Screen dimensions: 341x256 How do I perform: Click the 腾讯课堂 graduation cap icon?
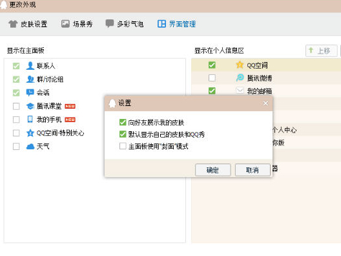click(30, 106)
